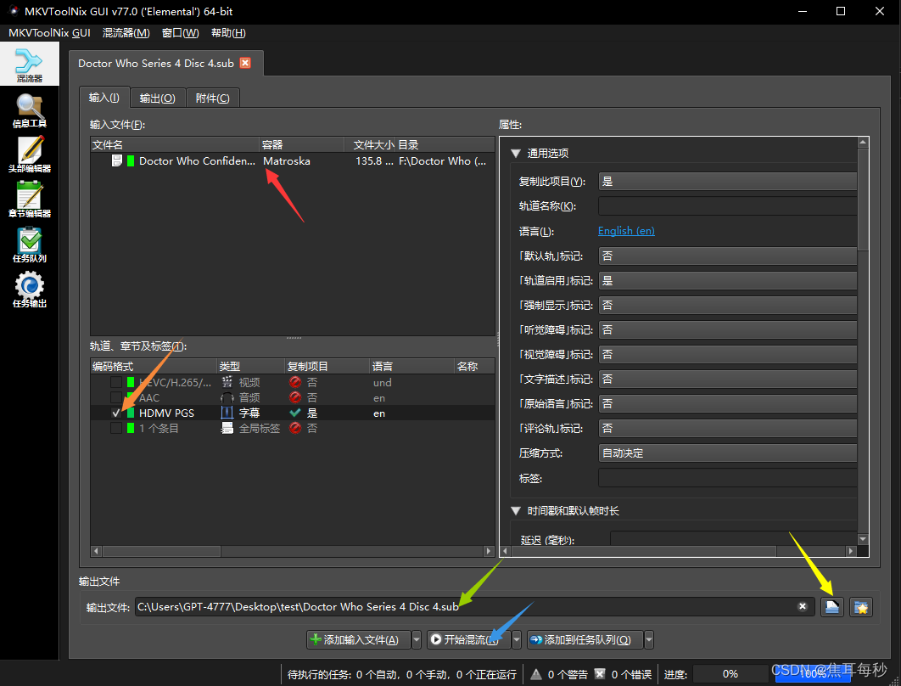Screen dimensions: 901x686
Task: Open the 压缩方式 dropdown
Action: click(727, 453)
